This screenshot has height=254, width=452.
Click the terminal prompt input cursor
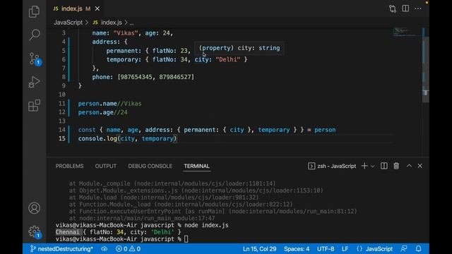coord(186,239)
